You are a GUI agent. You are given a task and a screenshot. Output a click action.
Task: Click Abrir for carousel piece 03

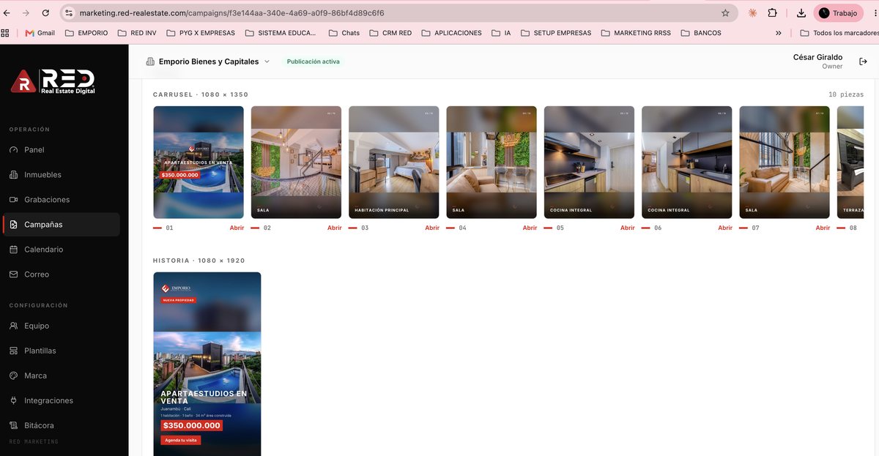pyautogui.click(x=432, y=228)
